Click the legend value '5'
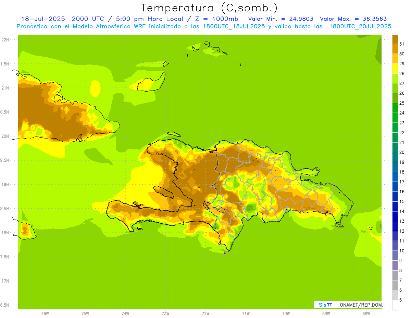Image resolution: width=411 pixels, height=318 pixels. (x=401, y=300)
